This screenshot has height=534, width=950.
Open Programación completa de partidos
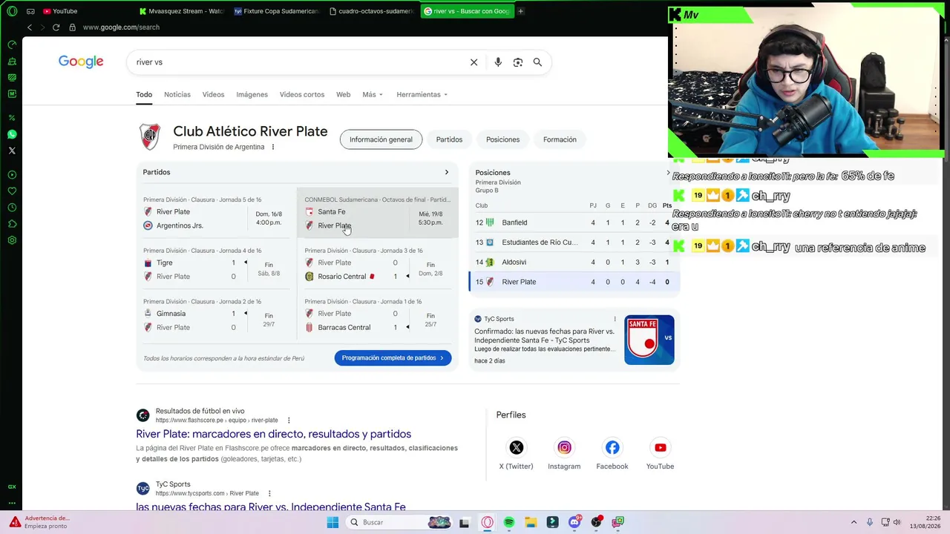point(393,357)
